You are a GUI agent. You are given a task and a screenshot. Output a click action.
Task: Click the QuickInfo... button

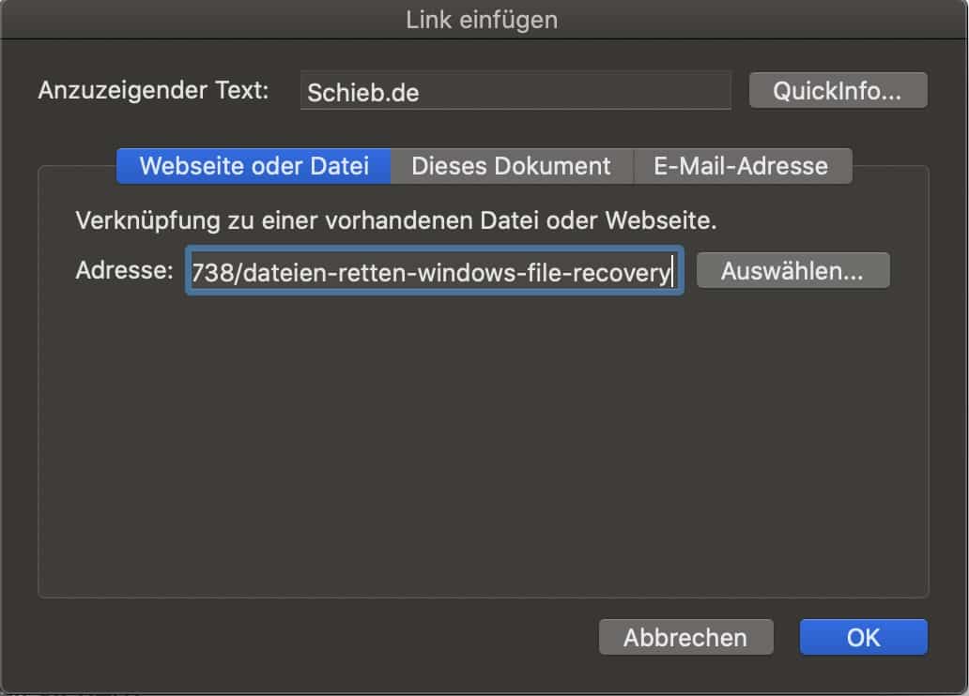click(x=838, y=91)
